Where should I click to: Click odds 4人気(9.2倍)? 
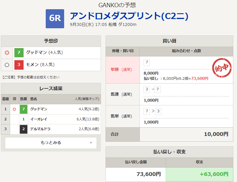point(89,109)
